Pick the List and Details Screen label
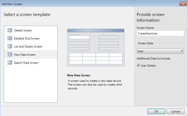 [28, 47]
